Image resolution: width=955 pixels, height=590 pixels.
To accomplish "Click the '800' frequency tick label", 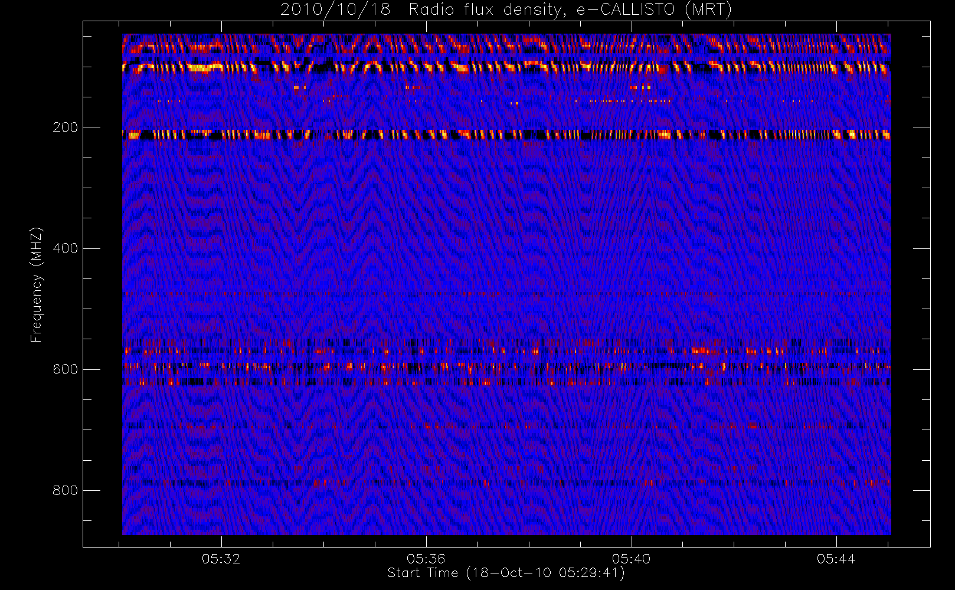I will coord(65,490).
